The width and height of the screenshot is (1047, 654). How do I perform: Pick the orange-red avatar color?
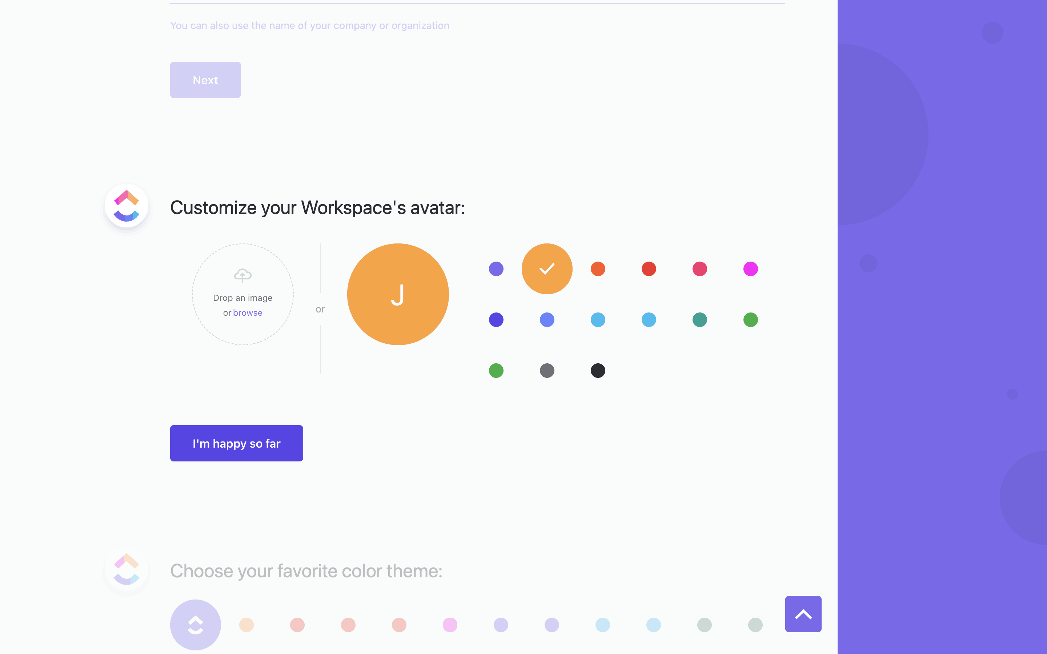point(598,269)
